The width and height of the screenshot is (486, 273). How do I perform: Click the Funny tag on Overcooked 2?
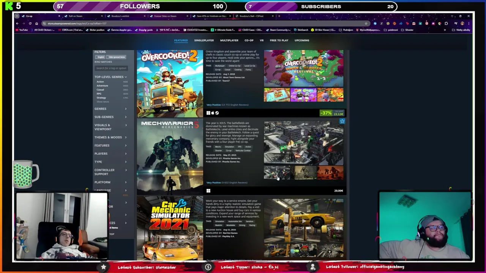pos(248,70)
